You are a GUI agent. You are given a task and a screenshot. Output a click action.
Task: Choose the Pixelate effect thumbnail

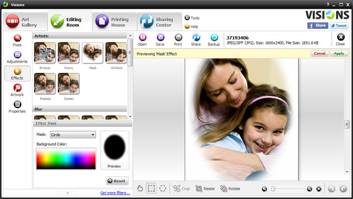(x=45, y=84)
